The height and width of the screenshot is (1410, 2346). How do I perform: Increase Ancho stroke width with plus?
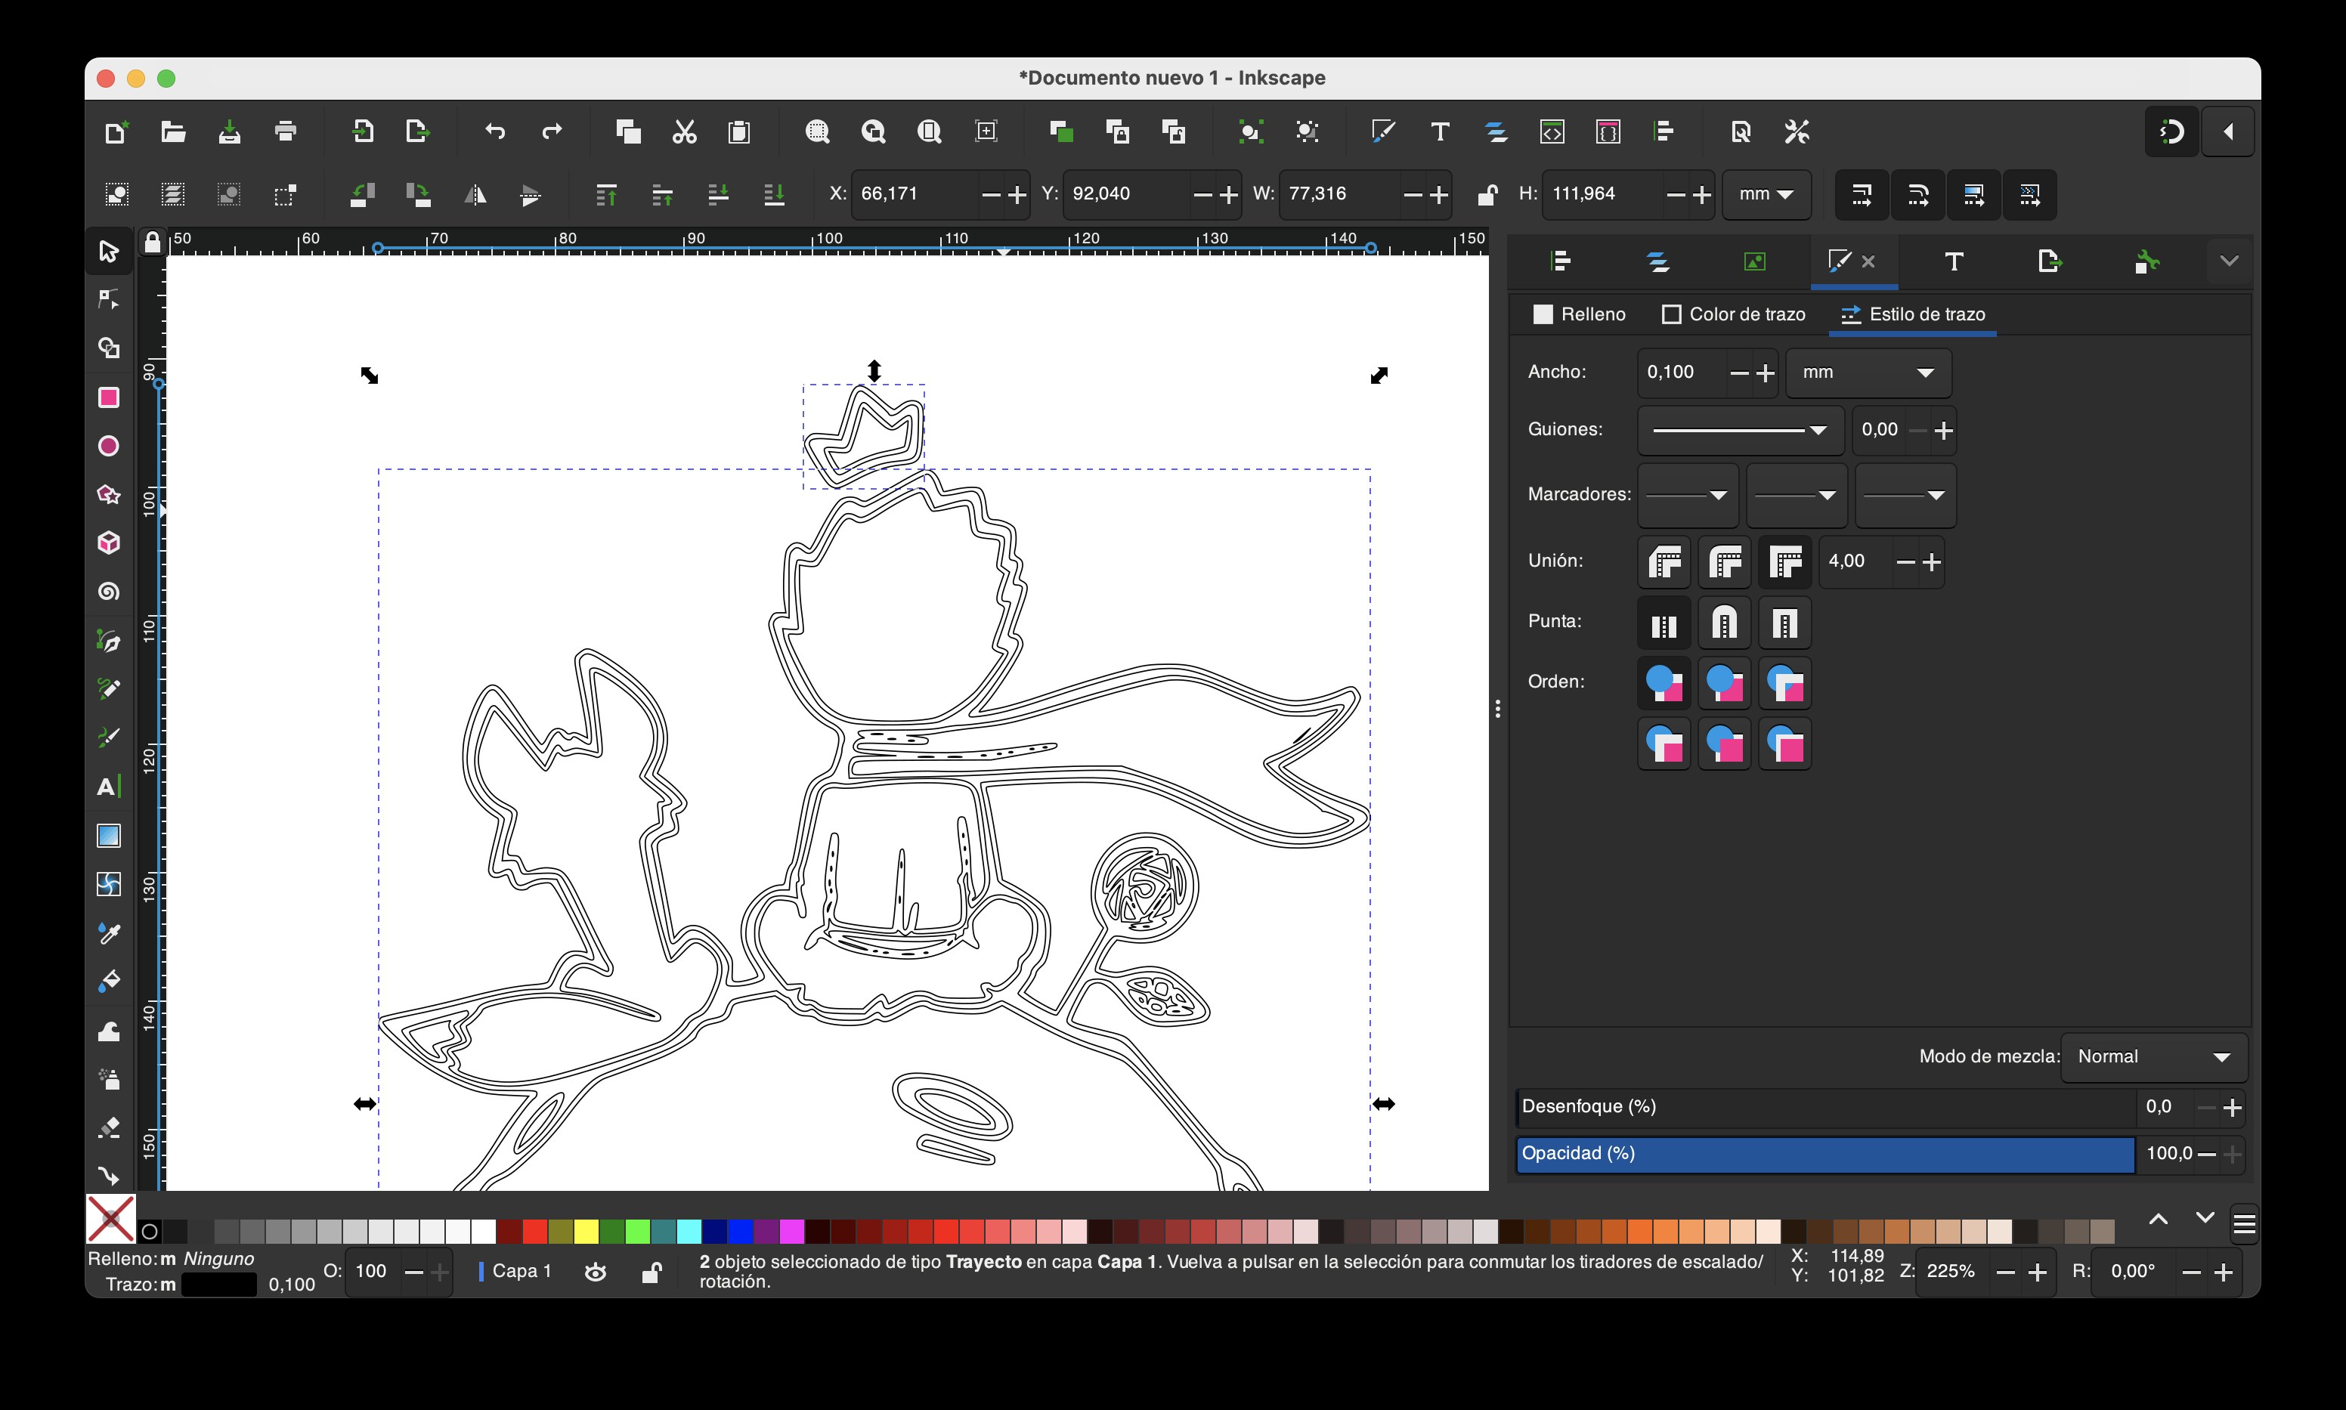tap(1766, 373)
